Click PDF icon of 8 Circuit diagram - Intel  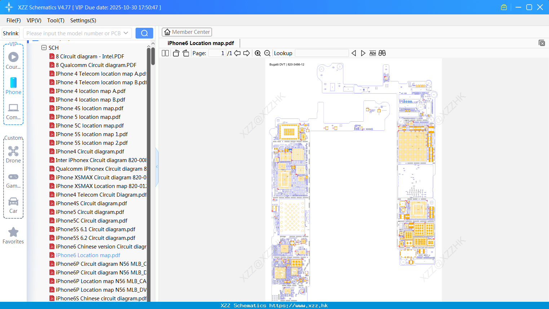click(52, 56)
